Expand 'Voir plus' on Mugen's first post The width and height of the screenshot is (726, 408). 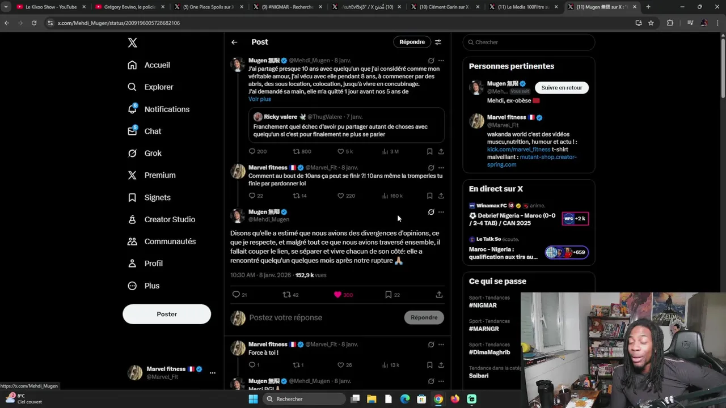(x=260, y=99)
